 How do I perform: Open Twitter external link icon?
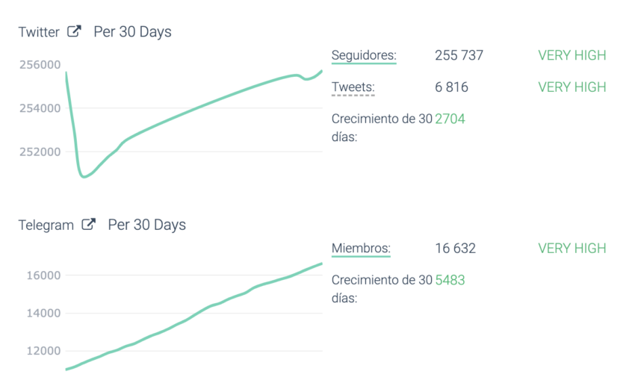click(74, 31)
